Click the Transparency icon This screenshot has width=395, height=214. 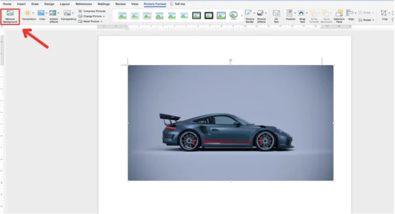point(68,13)
